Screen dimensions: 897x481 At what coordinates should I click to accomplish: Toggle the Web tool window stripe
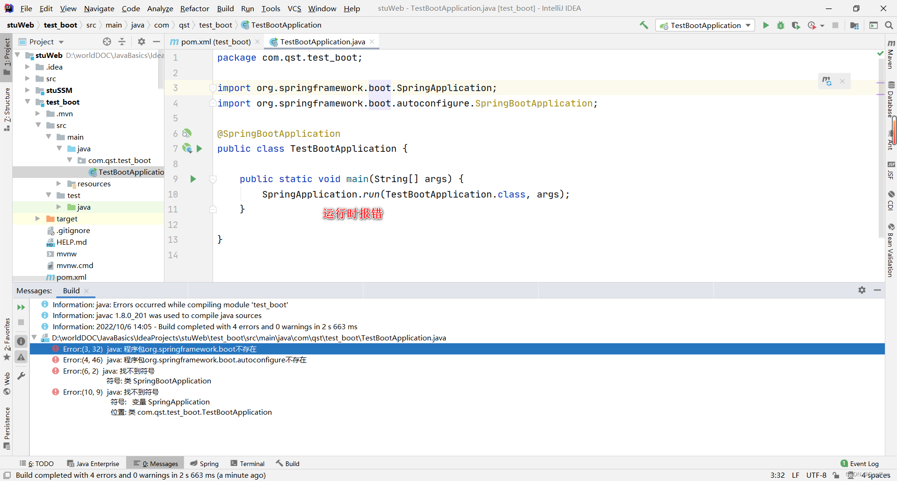tap(7, 383)
